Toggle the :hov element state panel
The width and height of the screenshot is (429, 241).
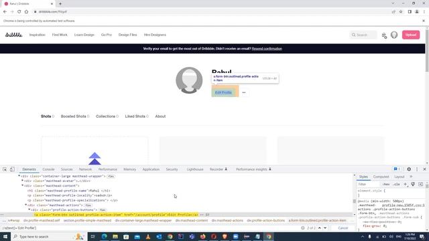pos(386,184)
